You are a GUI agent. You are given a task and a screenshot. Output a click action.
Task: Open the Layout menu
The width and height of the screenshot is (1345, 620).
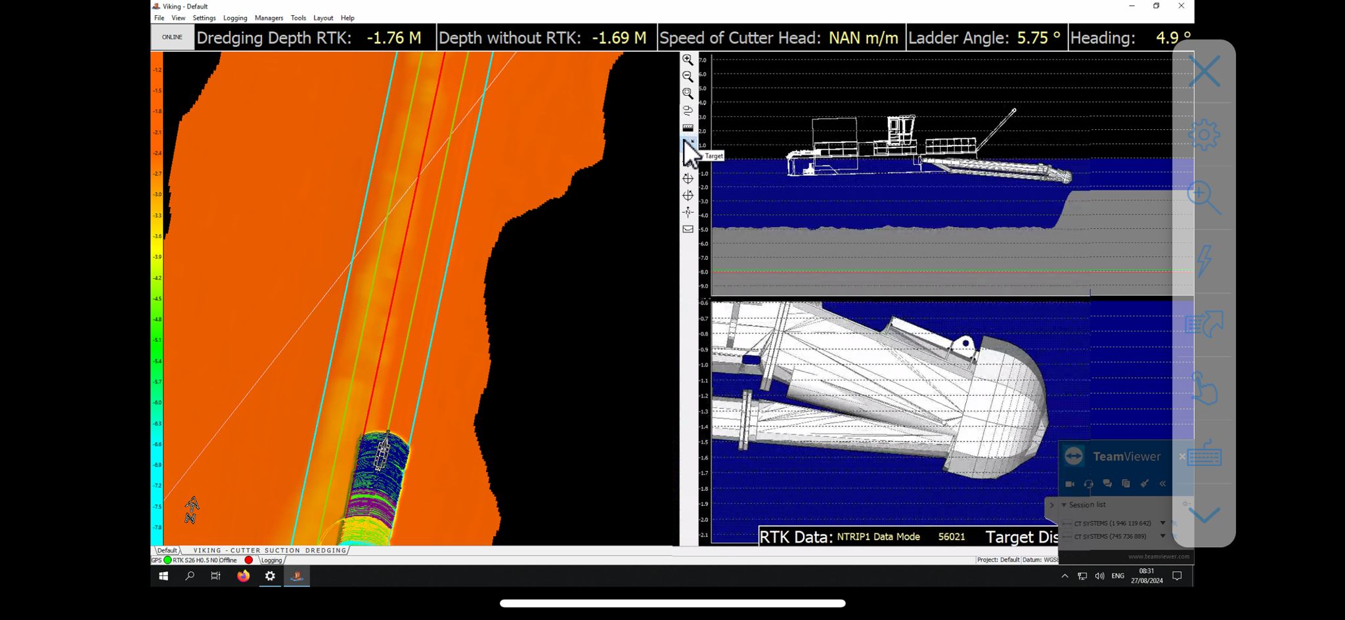click(323, 18)
